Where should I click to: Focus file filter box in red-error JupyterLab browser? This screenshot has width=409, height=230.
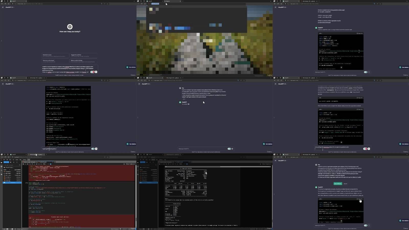pos(12,165)
